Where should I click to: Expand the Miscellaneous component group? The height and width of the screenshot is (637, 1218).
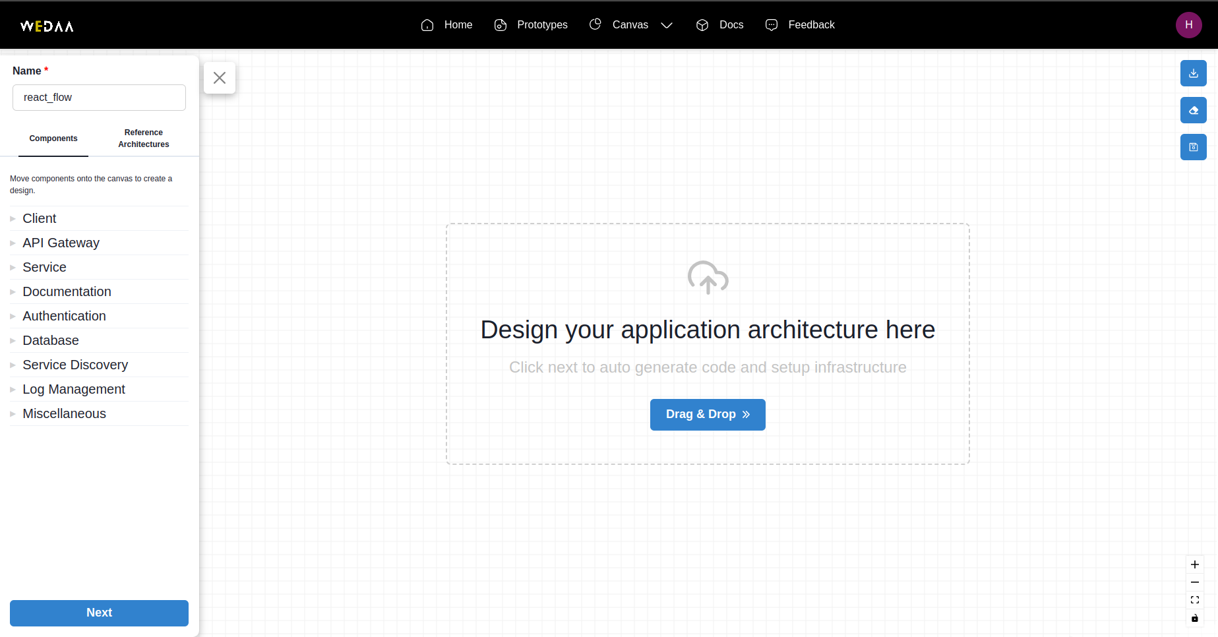pyautogui.click(x=99, y=413)
